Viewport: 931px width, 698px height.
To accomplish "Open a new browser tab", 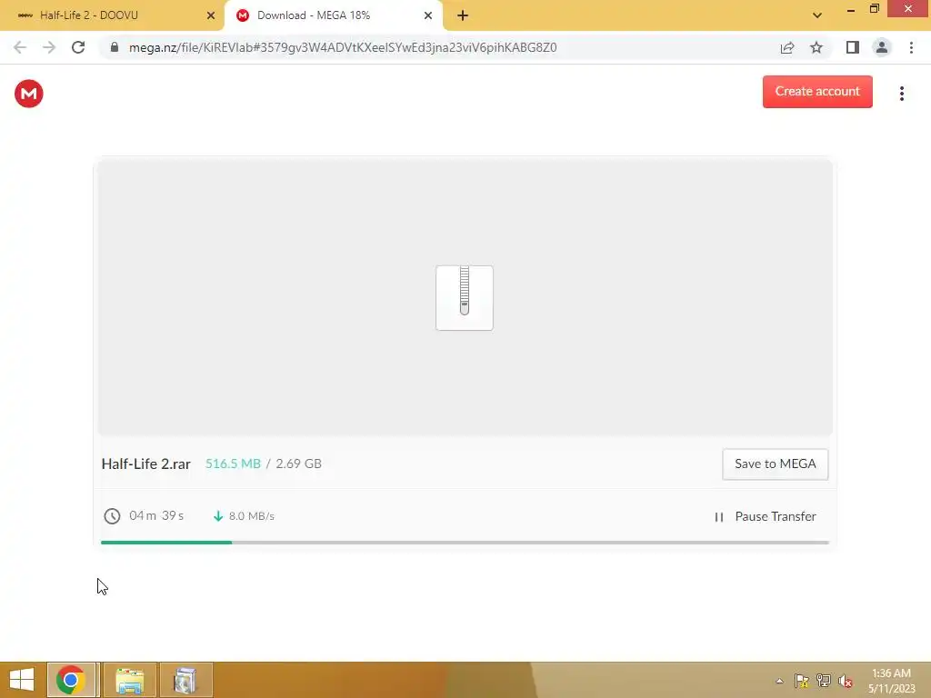I will pyautogui.click(x=463, y=15).
